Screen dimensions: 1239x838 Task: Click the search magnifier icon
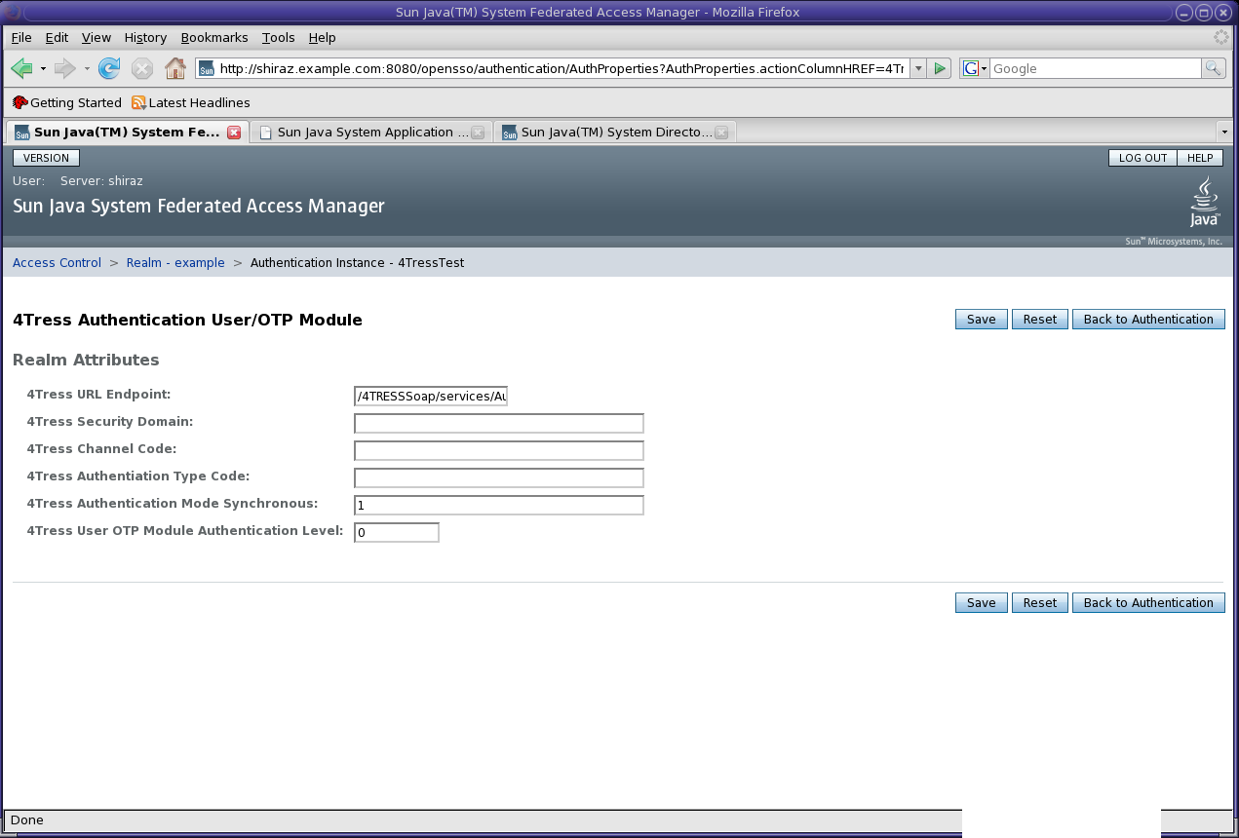pos(1214,68)
